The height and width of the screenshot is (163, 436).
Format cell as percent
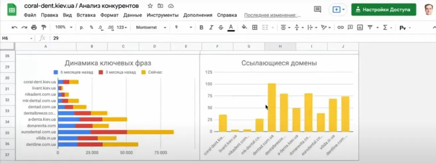click(x=91, y=28)
